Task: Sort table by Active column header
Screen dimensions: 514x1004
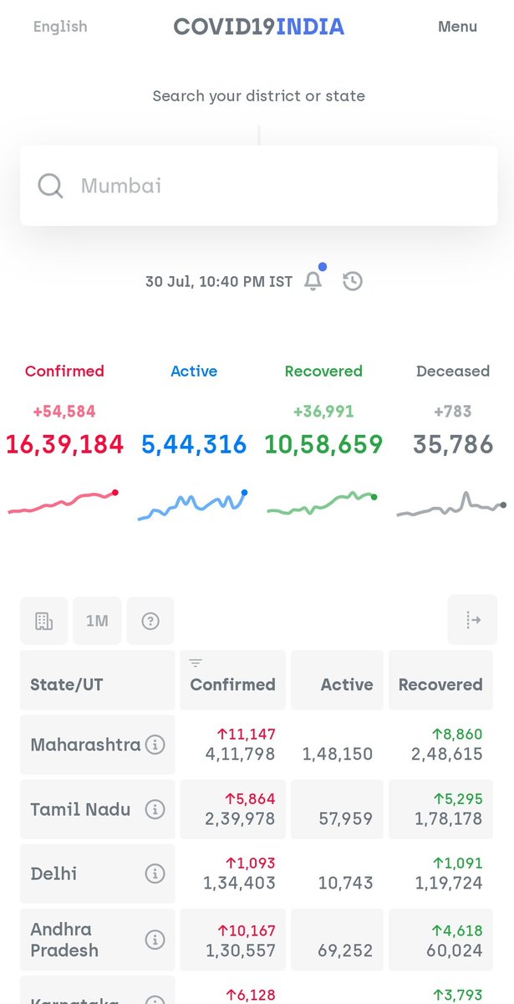Action: click(337, 680)
